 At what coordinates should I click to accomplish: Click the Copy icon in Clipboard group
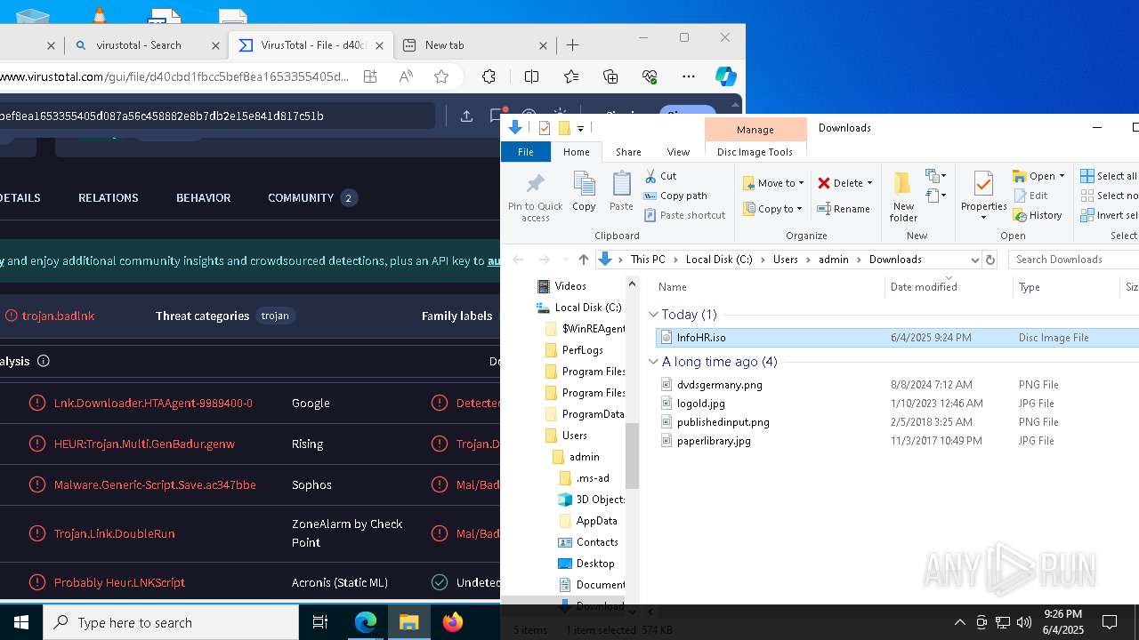click(584, 192)
